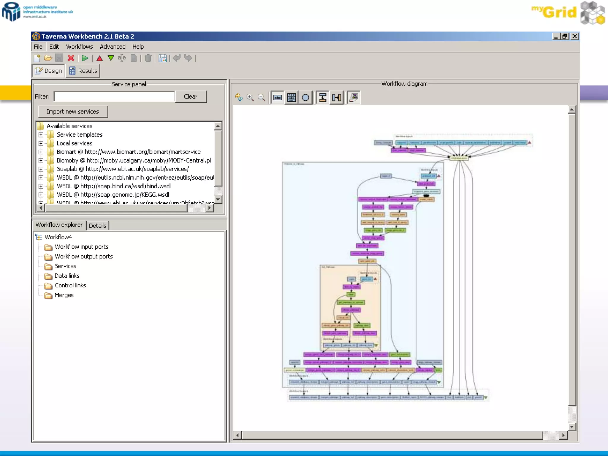Open a workflow with the folder icon
Image resolution: width=608 pixels, height=456 pixels.
48,58
